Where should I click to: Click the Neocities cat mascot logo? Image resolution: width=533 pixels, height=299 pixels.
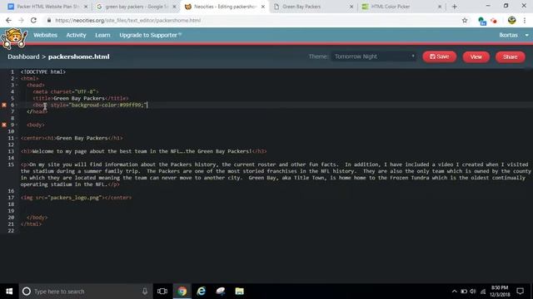(13, 39)
